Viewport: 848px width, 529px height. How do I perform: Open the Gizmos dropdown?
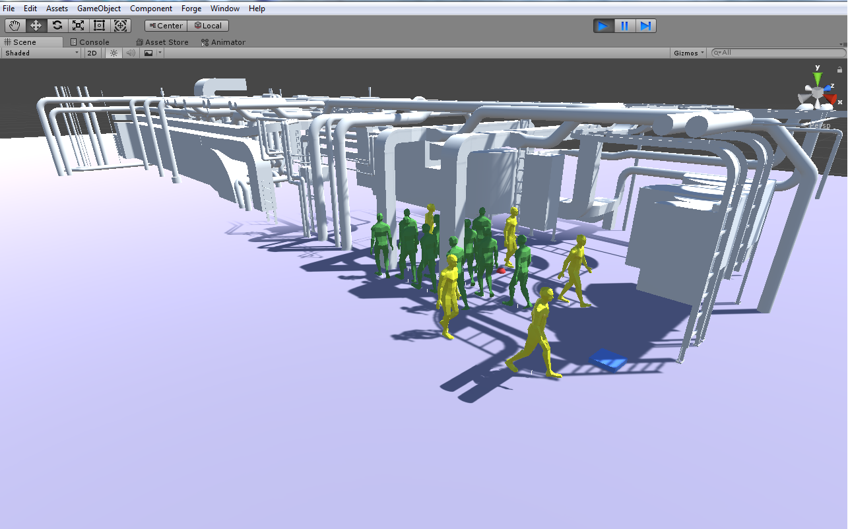coord(689,53)
